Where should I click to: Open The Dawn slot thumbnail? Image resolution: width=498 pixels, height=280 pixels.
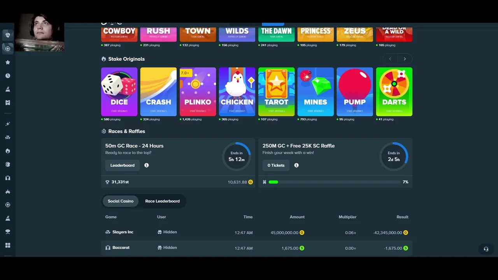coord(276,34)
